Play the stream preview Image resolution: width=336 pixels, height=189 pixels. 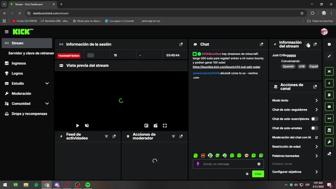[77, 125]
